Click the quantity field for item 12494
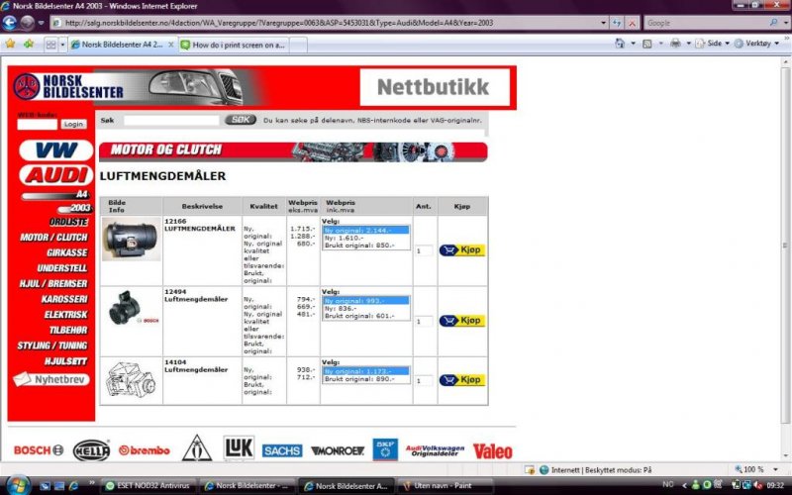The image size is (792, 495). [x=423, y=322]
